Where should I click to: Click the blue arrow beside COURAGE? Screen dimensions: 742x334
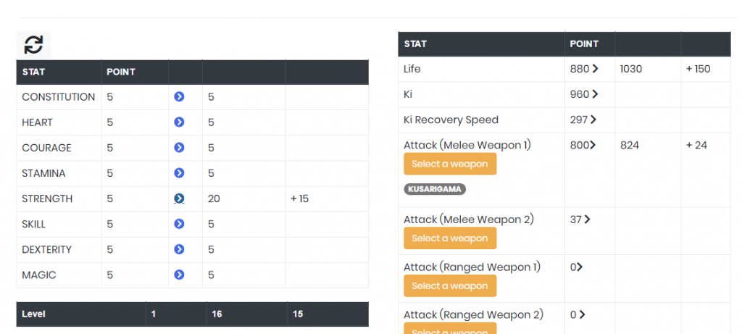tap(179, 148)
